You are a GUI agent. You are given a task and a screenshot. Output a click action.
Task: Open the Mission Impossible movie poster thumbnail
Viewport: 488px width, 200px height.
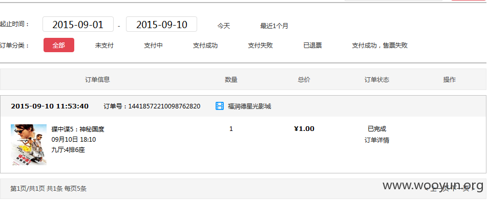29,145
